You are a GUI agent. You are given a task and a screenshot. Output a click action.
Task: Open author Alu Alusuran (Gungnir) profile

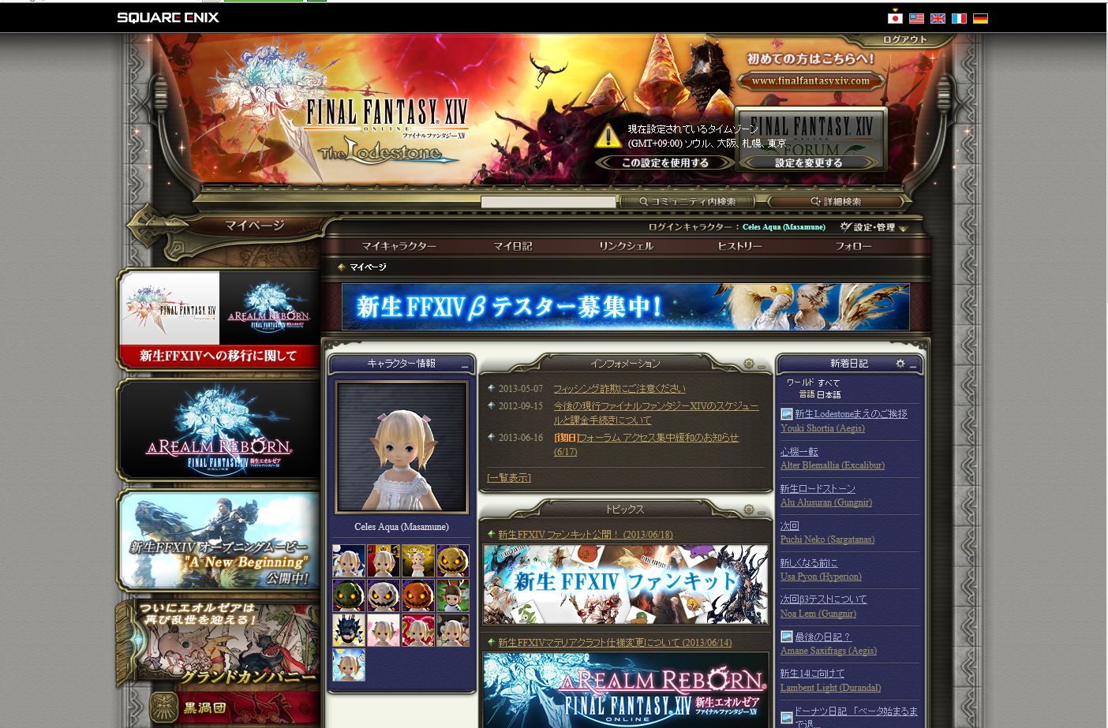tap(826, 502)
